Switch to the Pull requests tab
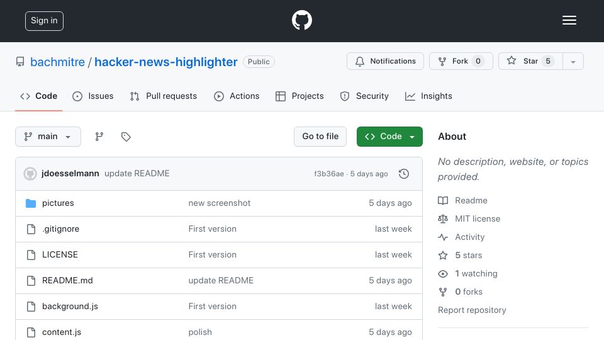Viewport: 604px width, 340px height. [164, 96]
